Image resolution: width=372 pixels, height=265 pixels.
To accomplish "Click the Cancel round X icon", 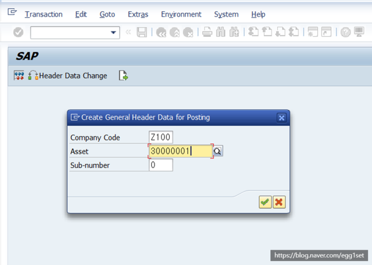I will pyautogui.click(x=188, y=32).
